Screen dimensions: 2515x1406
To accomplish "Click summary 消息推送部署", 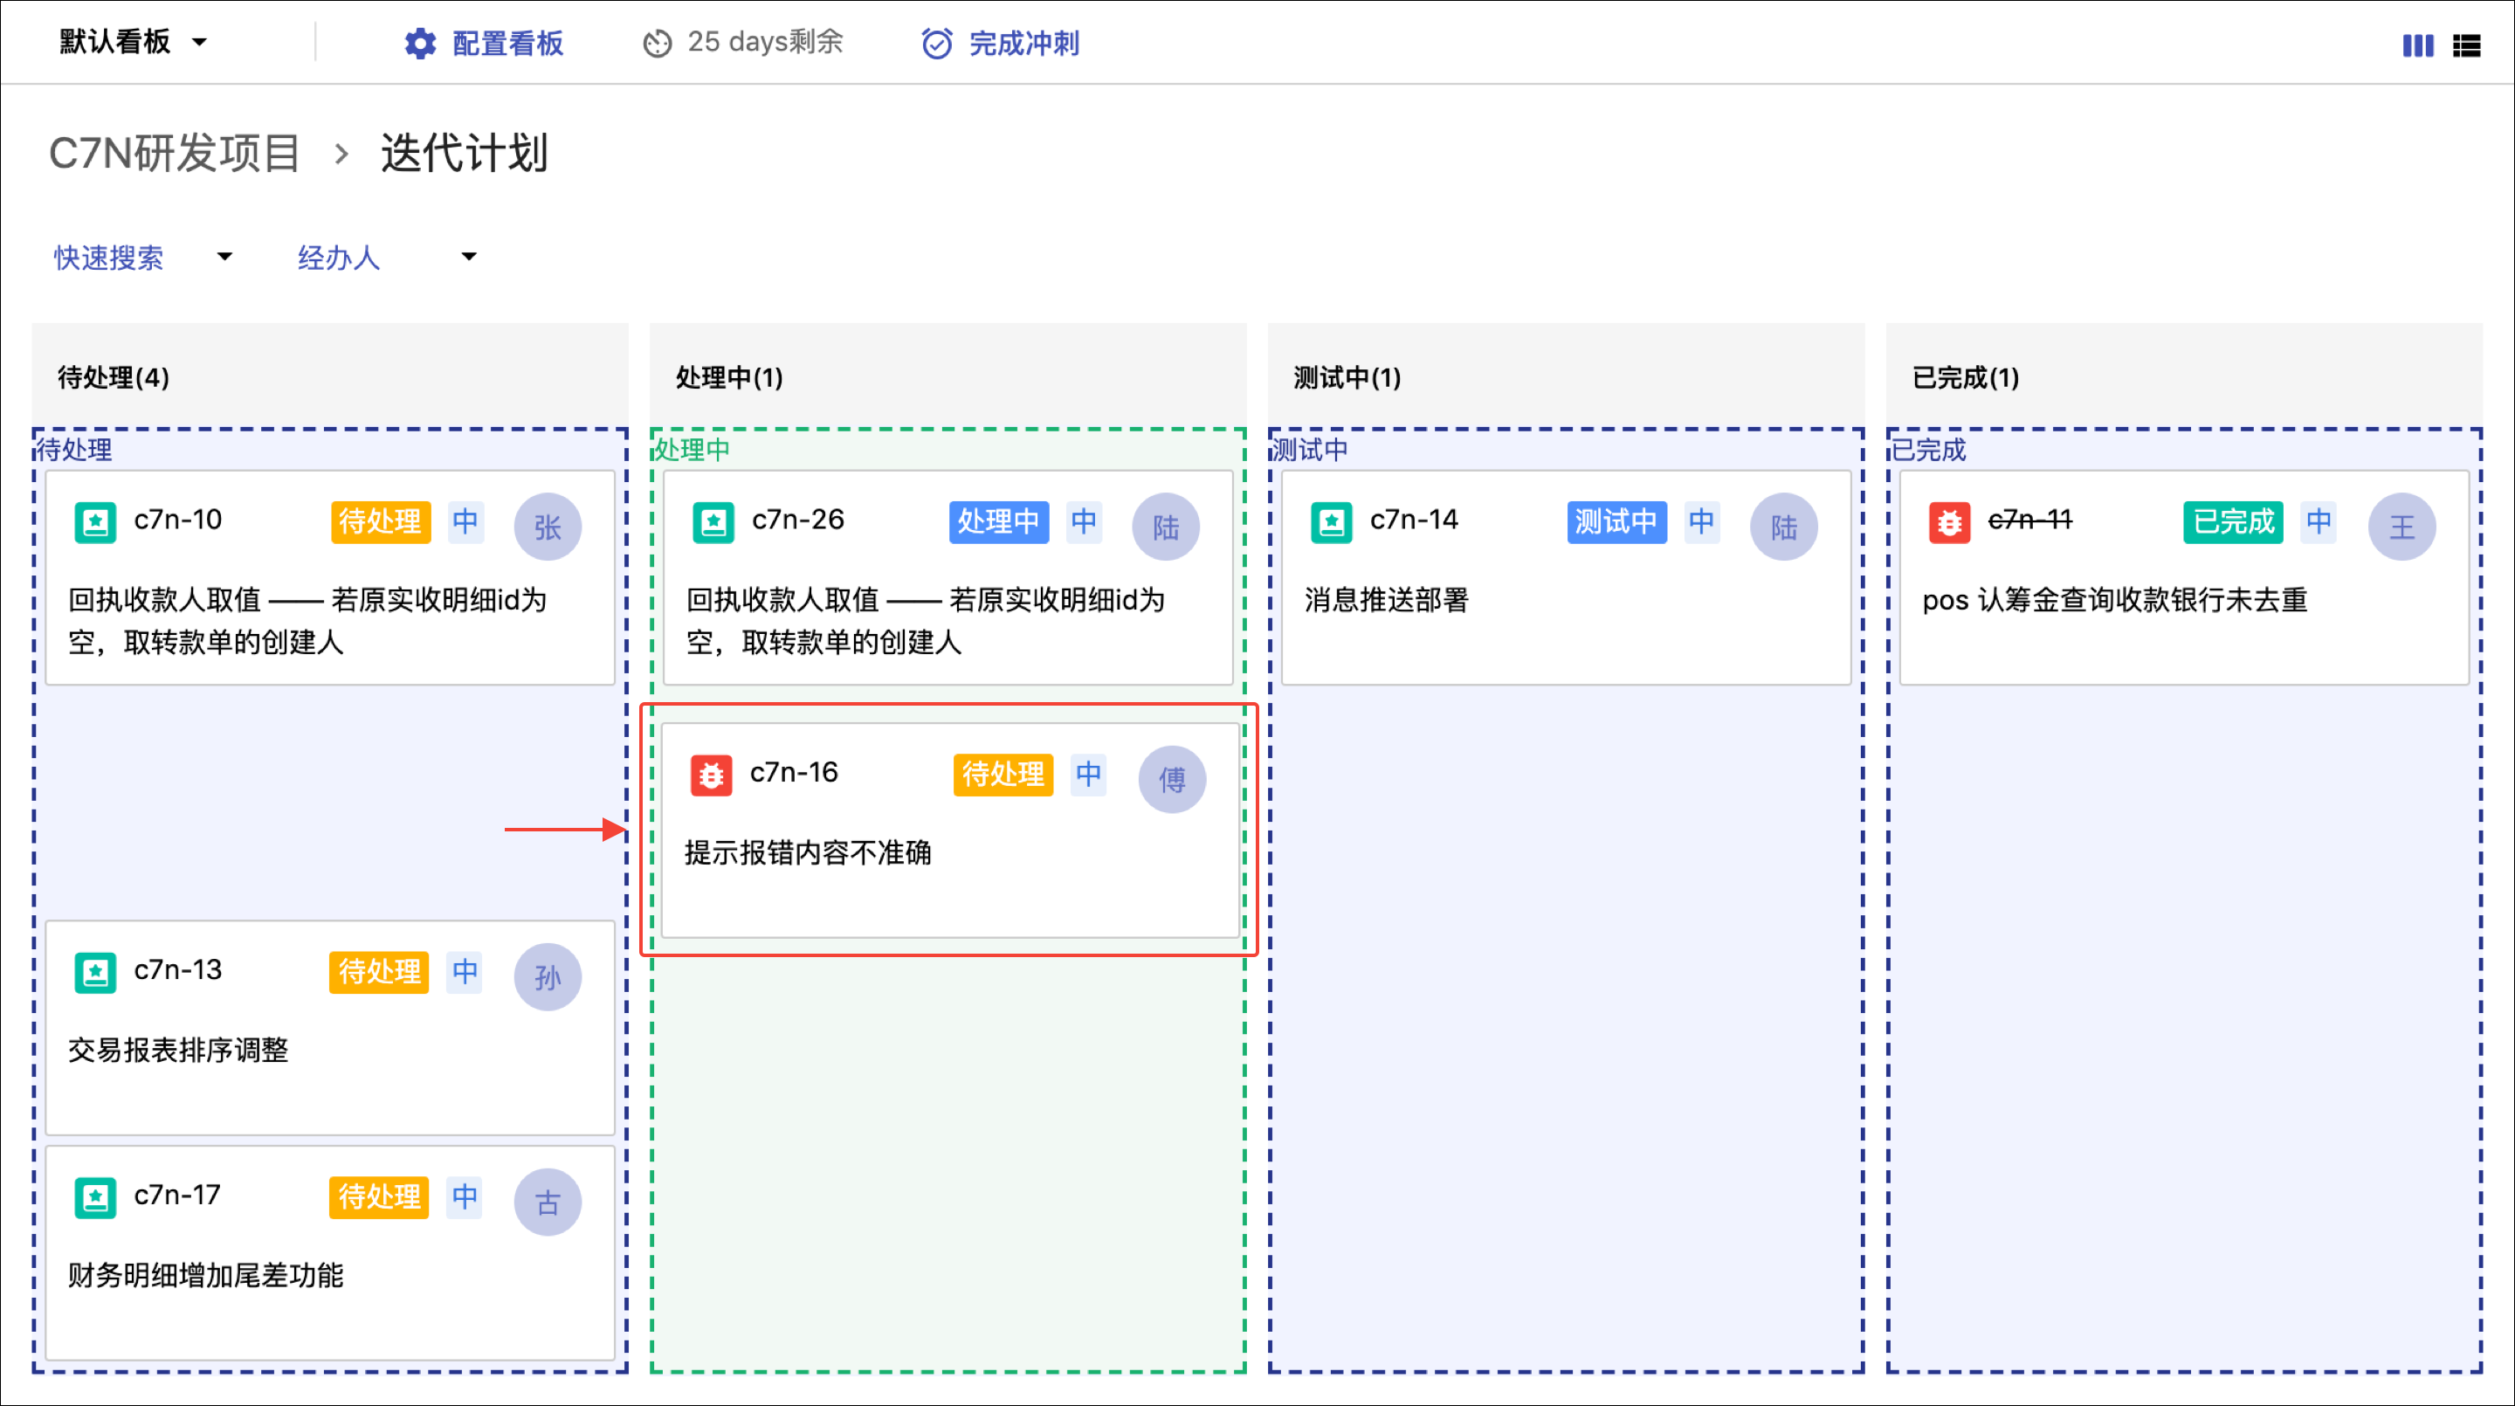I will (1387, 599).
